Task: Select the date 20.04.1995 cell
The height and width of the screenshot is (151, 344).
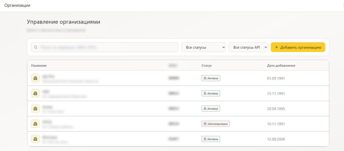Action: [276, 109]
